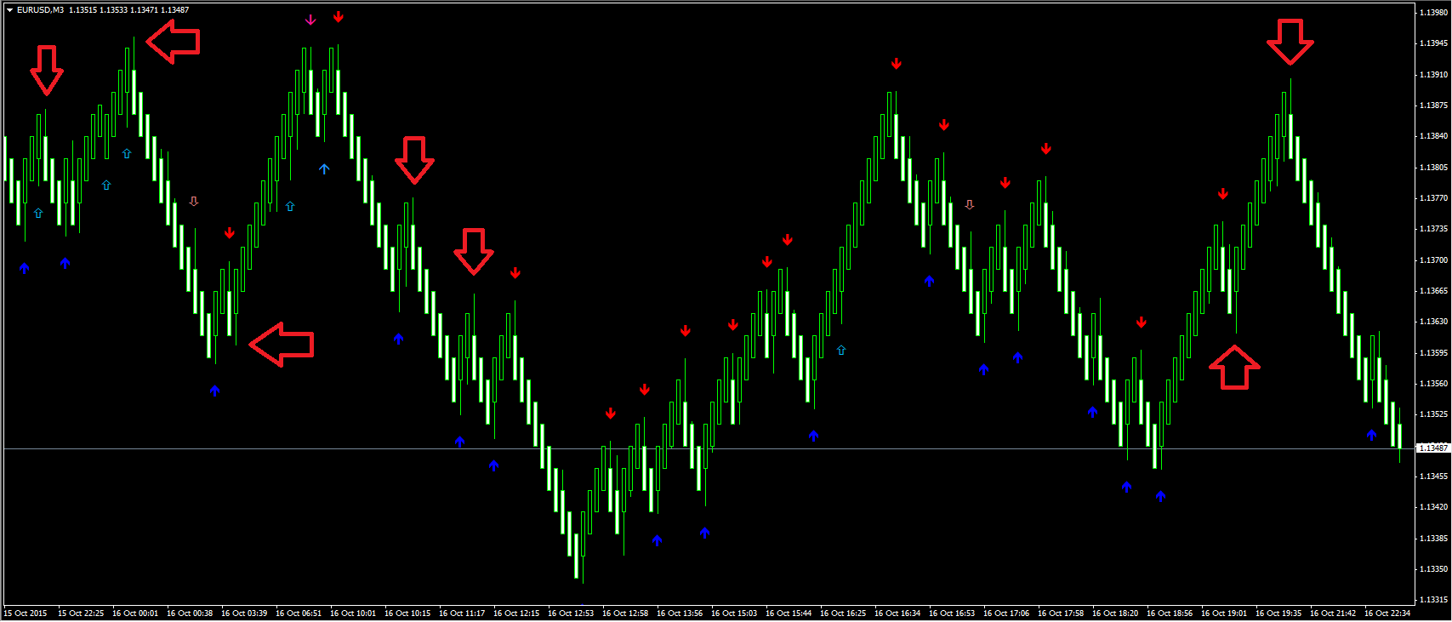The image size is (1452, 622).
Task: Click the 16 Oct 10:01 time label
Action: click(353, 613)
